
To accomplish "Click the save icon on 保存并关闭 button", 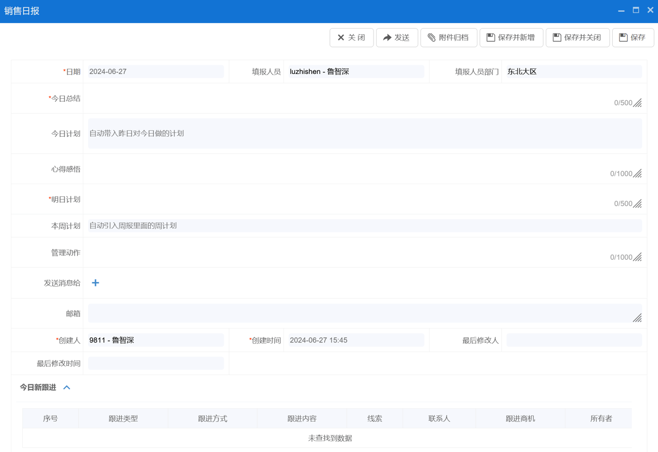I will (x=555, y=37).
